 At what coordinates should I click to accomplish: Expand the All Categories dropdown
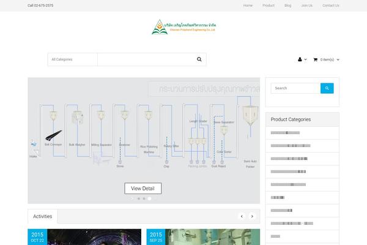73,59
